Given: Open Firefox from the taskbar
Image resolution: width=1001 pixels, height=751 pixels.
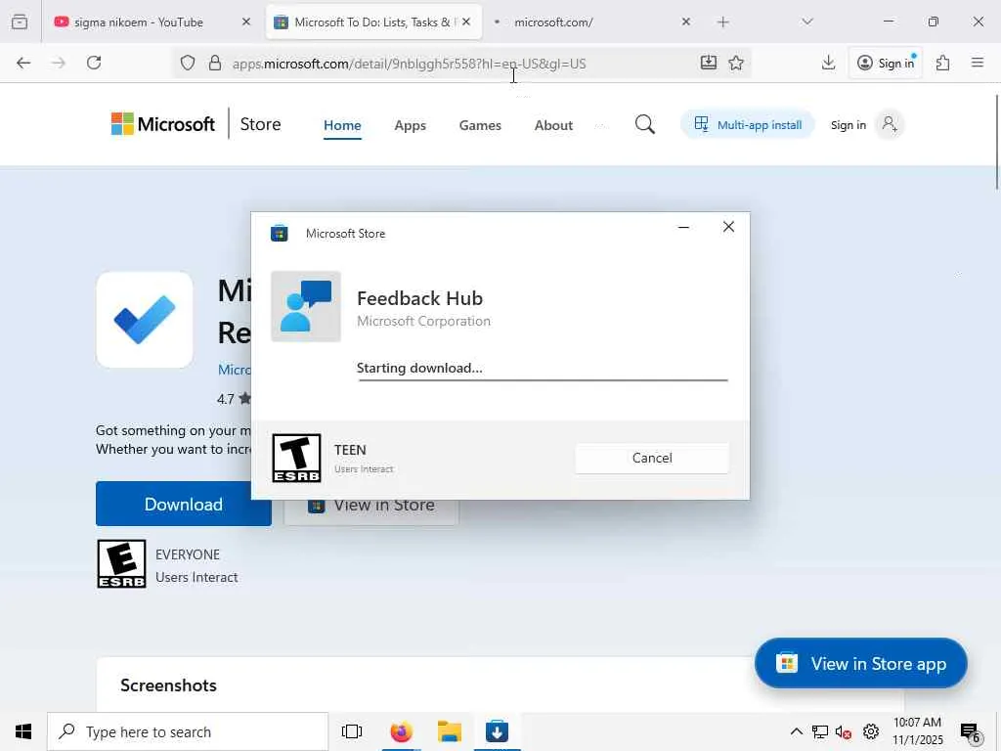Looking at the screenshot, I should pos(401,731).
